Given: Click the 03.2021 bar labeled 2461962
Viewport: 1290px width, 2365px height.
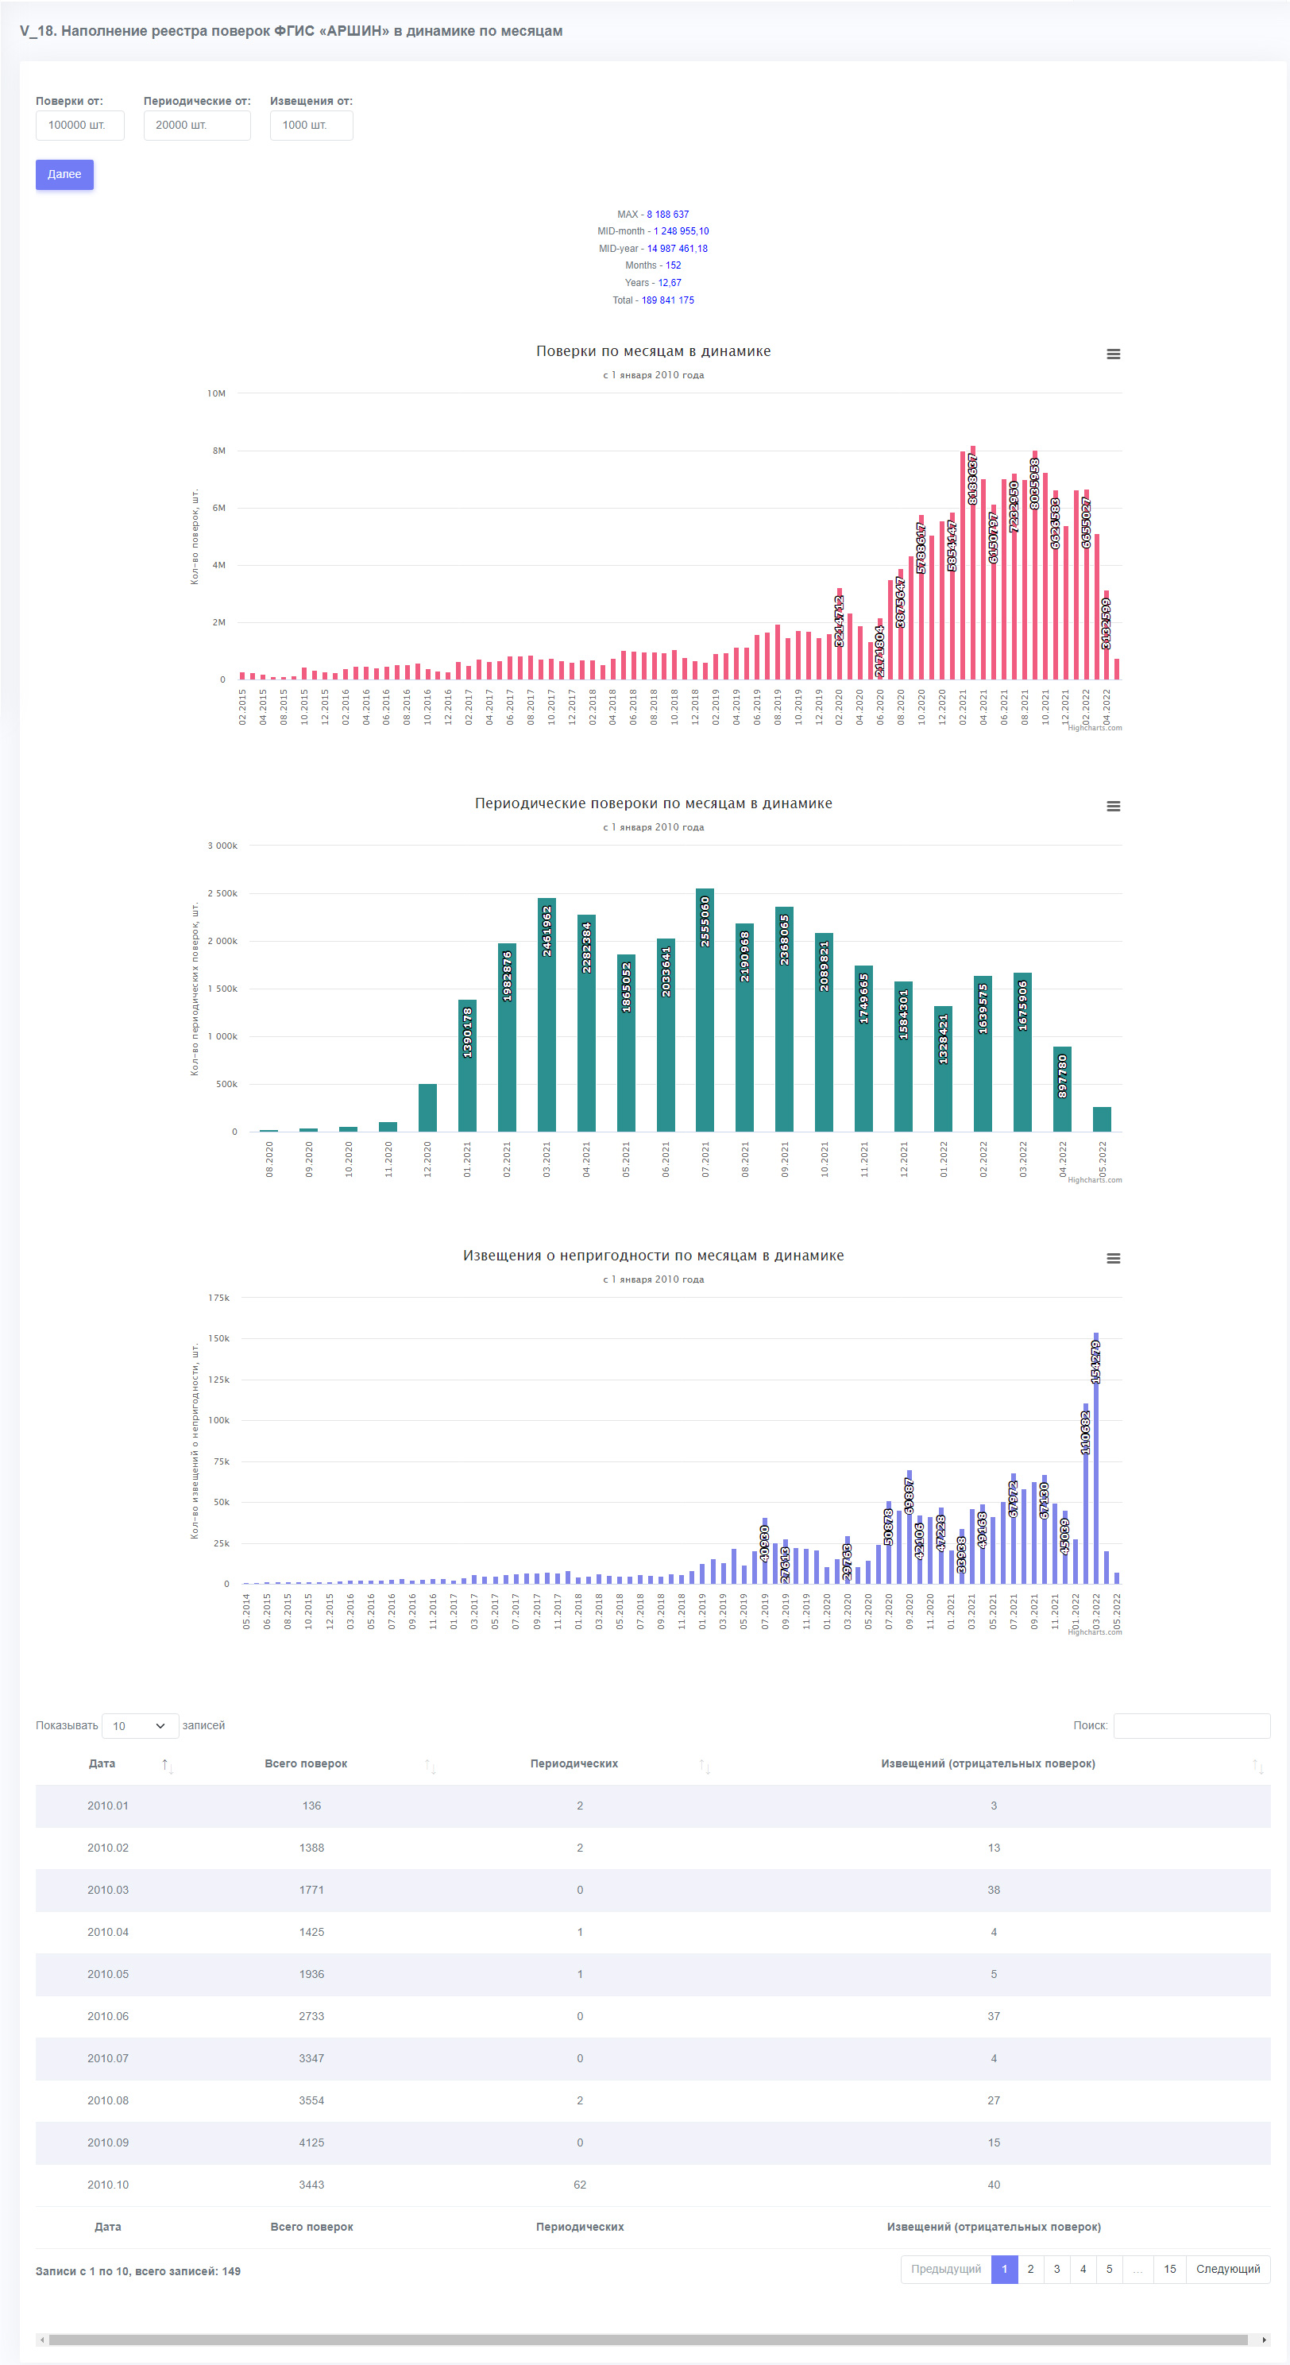Looking at the screenshot, I should click(547, 1015).
